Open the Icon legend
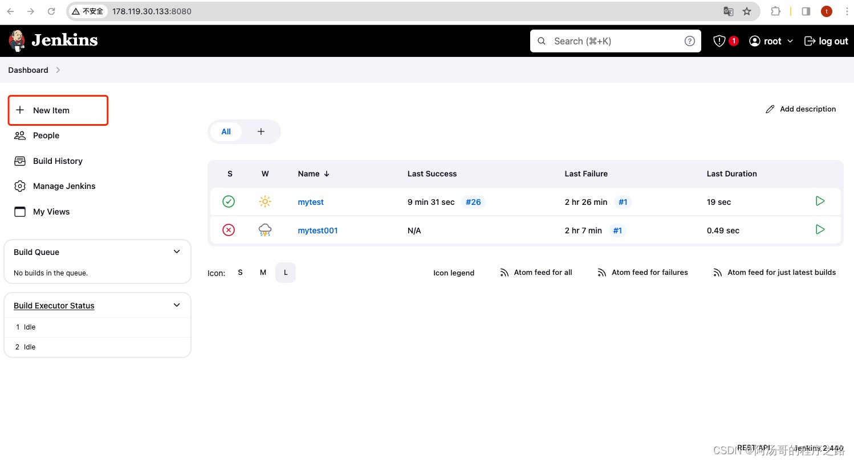The height and width of the screenshot is (461, 854). point(454,273)
